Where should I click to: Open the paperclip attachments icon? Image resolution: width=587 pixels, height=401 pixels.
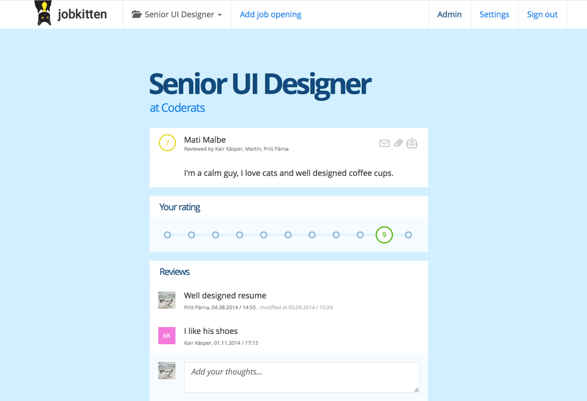pyautogui.click(x=398, y=143)
